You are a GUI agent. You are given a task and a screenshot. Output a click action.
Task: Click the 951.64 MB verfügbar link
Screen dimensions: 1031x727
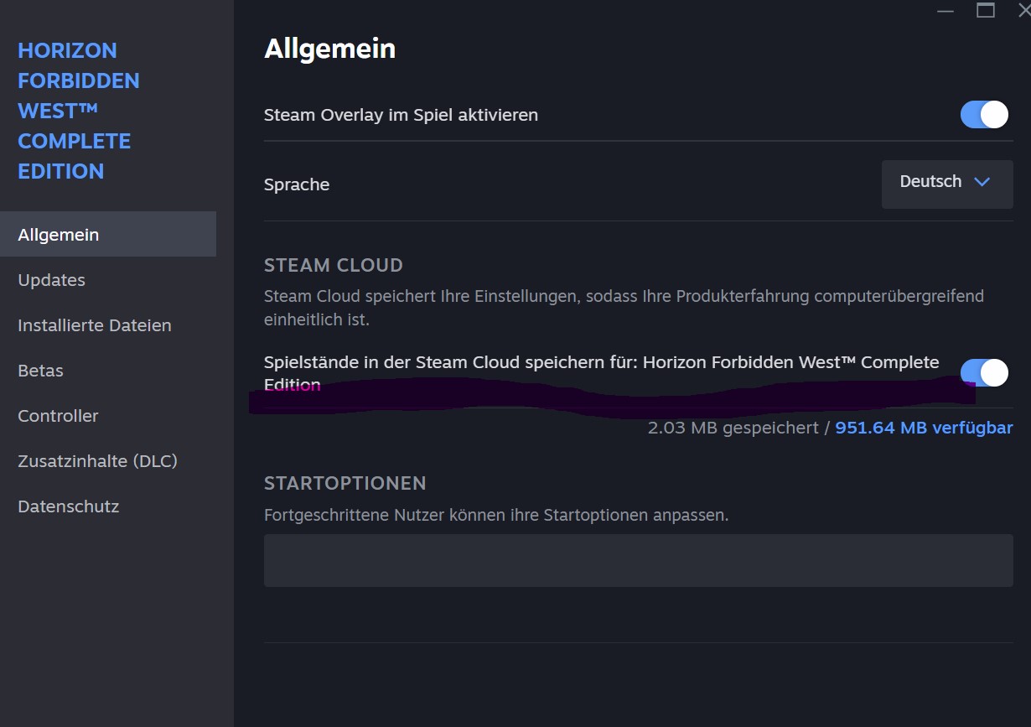click(x=924, y=428)
